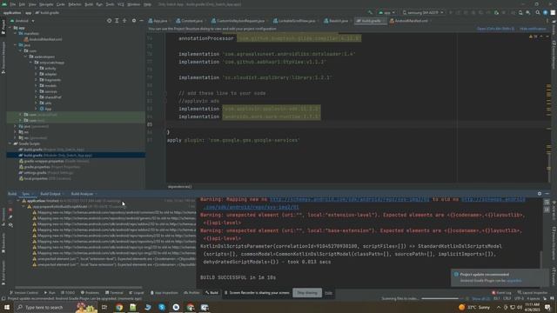
Task: Click Hide button on screen sharing bar
Action: click(x=329, y=293)
